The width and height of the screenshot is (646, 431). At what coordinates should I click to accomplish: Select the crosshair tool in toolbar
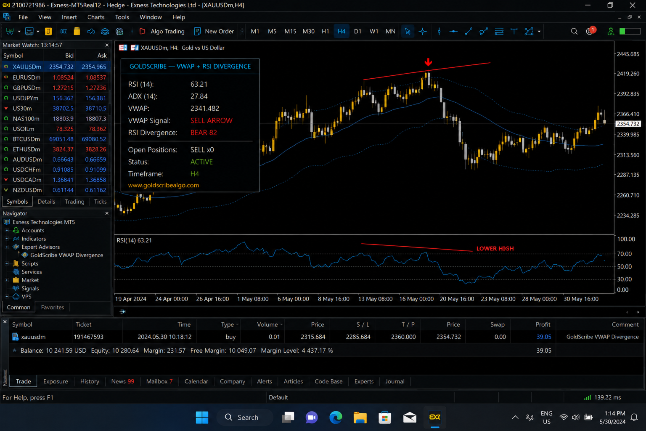(423, 32)
